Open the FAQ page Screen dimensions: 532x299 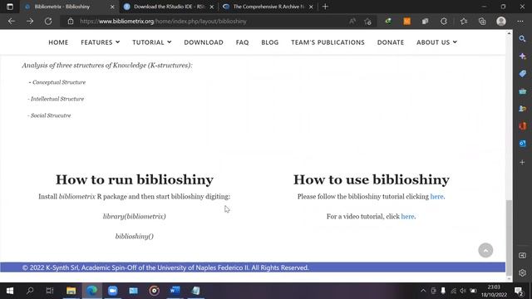tap(242, 42)
